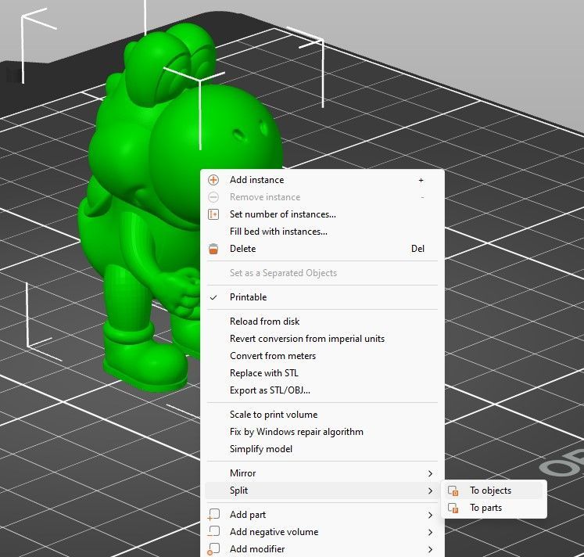
Task: Expand the Add negative volume submenu arrow
Action: [x=430, y=533]
